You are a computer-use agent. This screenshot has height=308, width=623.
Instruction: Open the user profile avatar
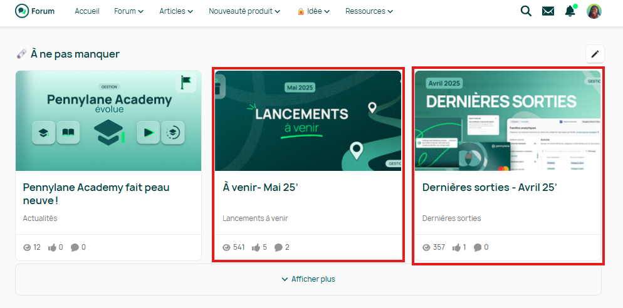[594, 11]
